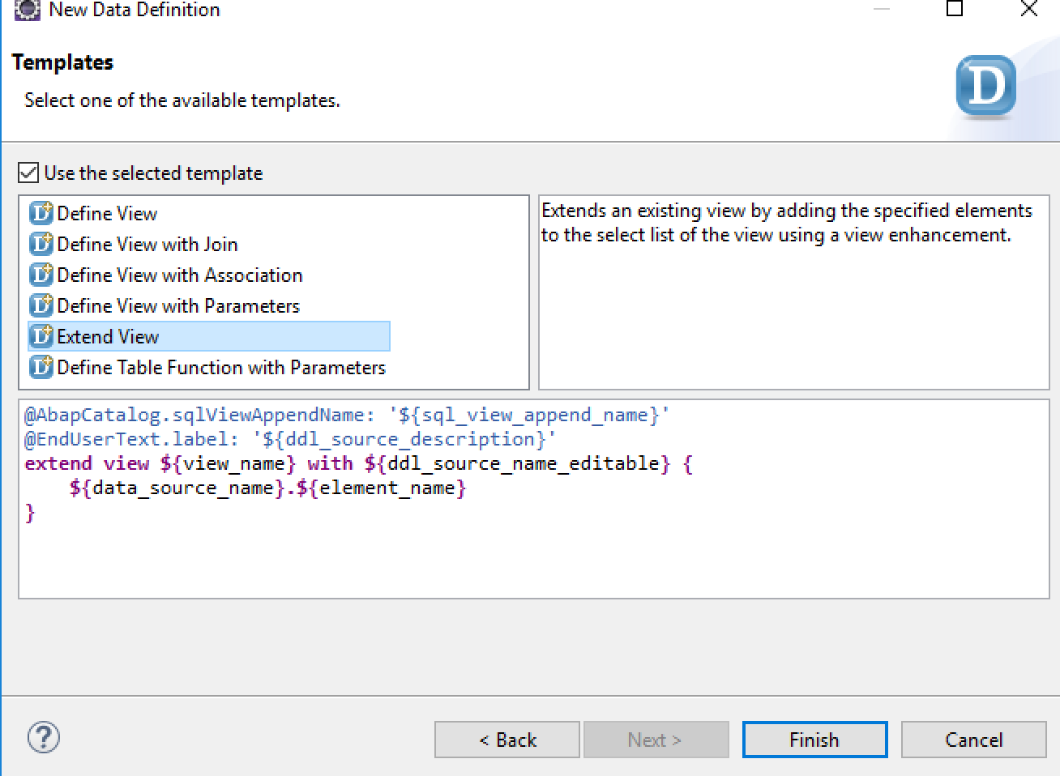Image resolution: width=1060 pixels, height=776 pixels.
Task: Click the large DDL wizard banner icon
Action: (985, 86)
